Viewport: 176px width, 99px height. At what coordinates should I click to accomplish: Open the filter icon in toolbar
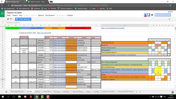pyautogui.click(x=11, y=19)
